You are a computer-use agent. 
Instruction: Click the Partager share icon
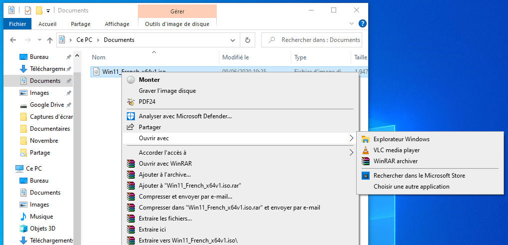pos(130,127)
